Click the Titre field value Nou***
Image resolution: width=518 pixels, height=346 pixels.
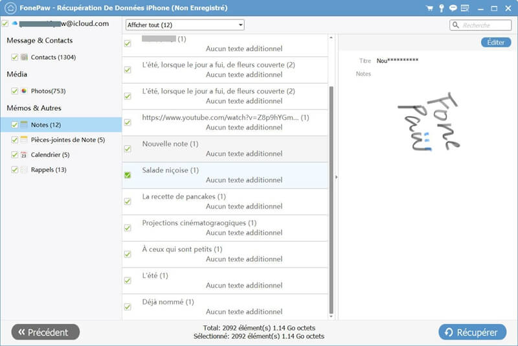coord(398,60)
